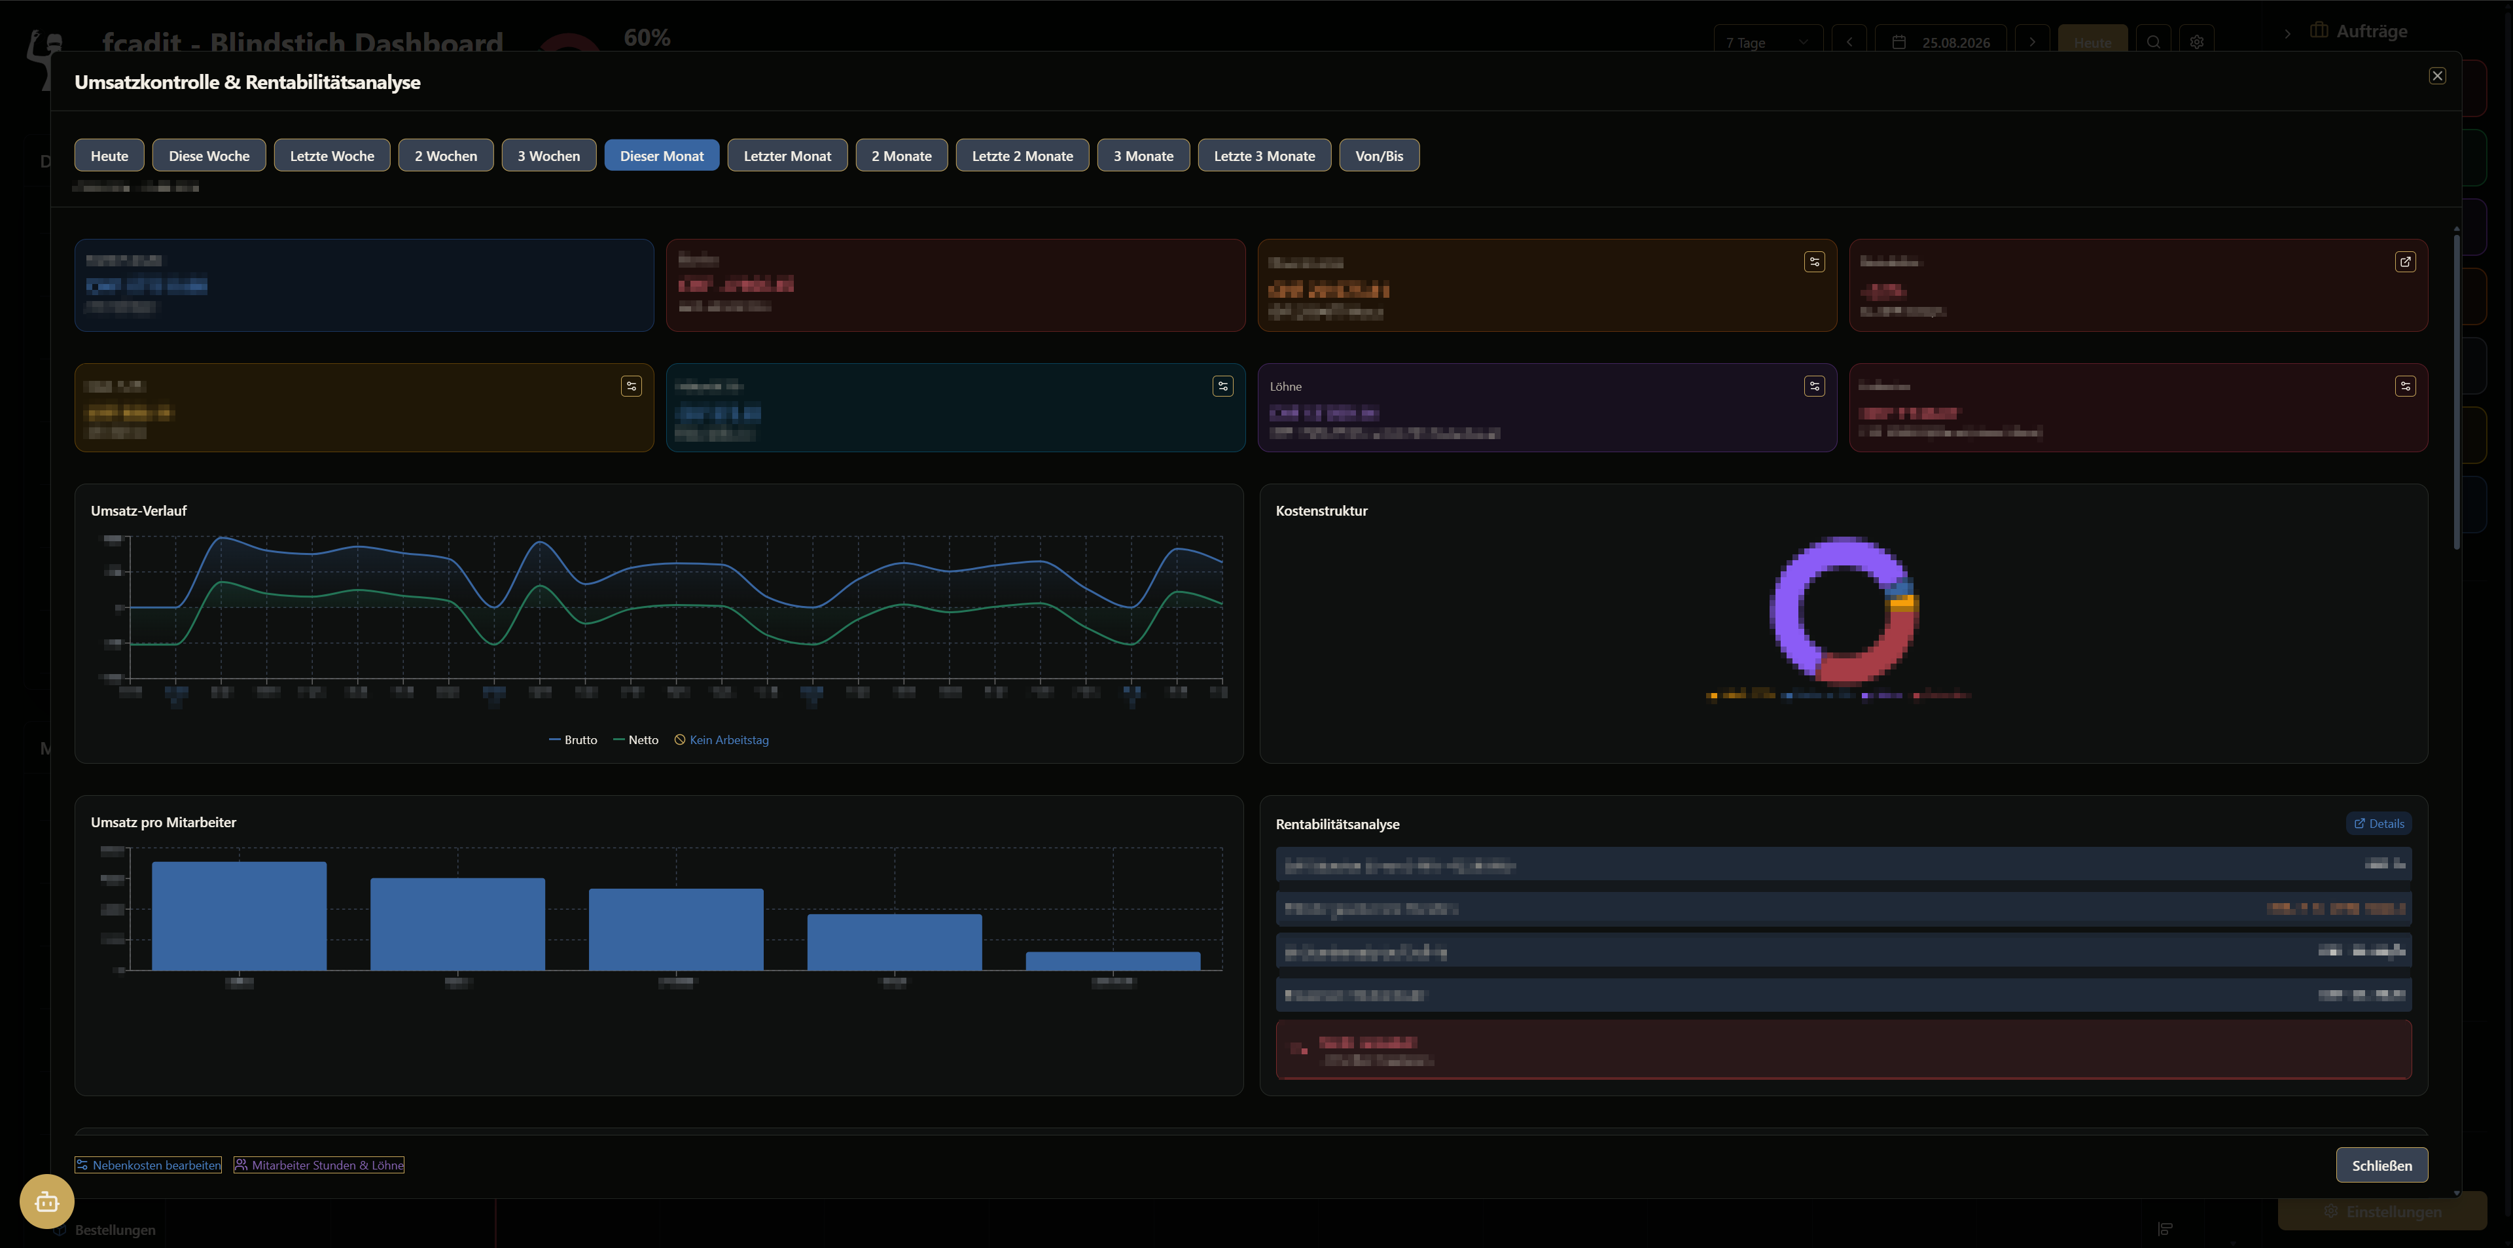Choose the Letzter Monat range

pyautogui.click(x=787, y=155)
